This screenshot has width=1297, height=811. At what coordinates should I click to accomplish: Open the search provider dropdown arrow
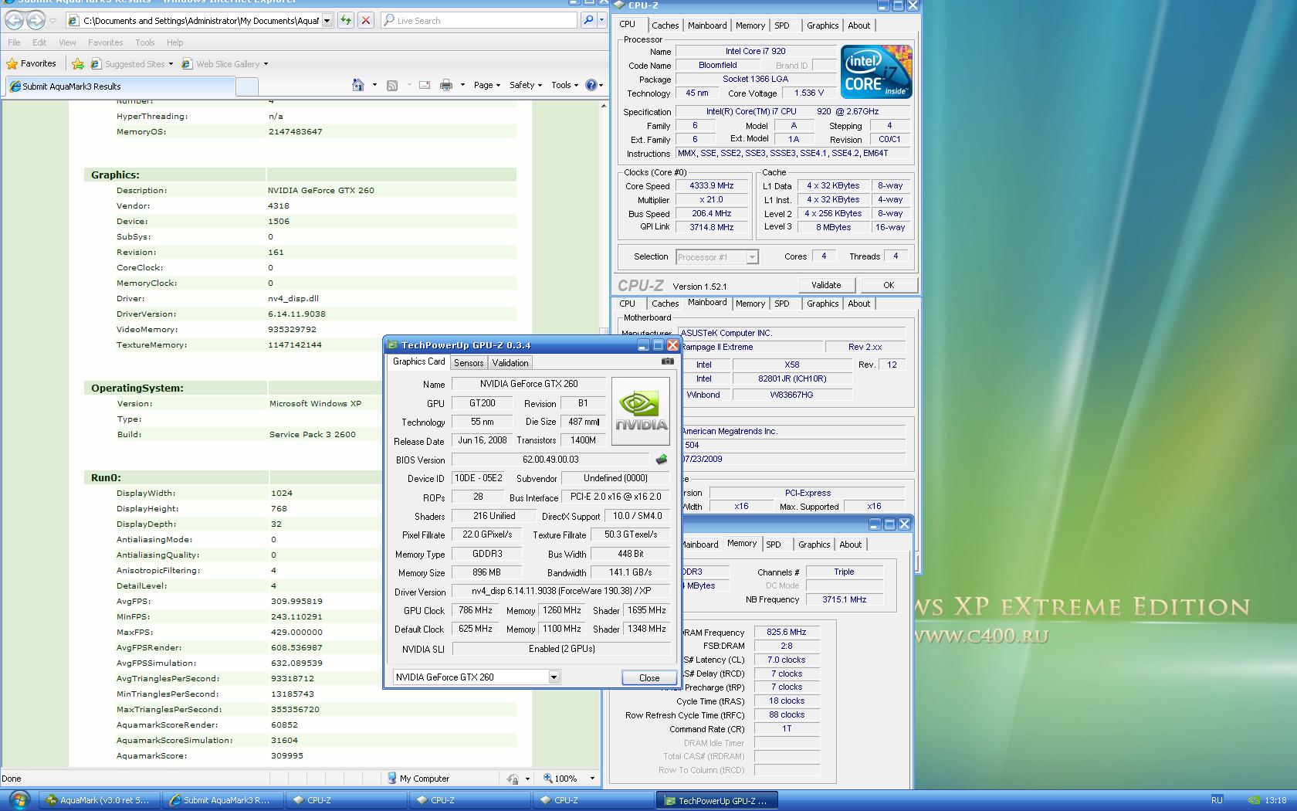(x=601, y=20)
